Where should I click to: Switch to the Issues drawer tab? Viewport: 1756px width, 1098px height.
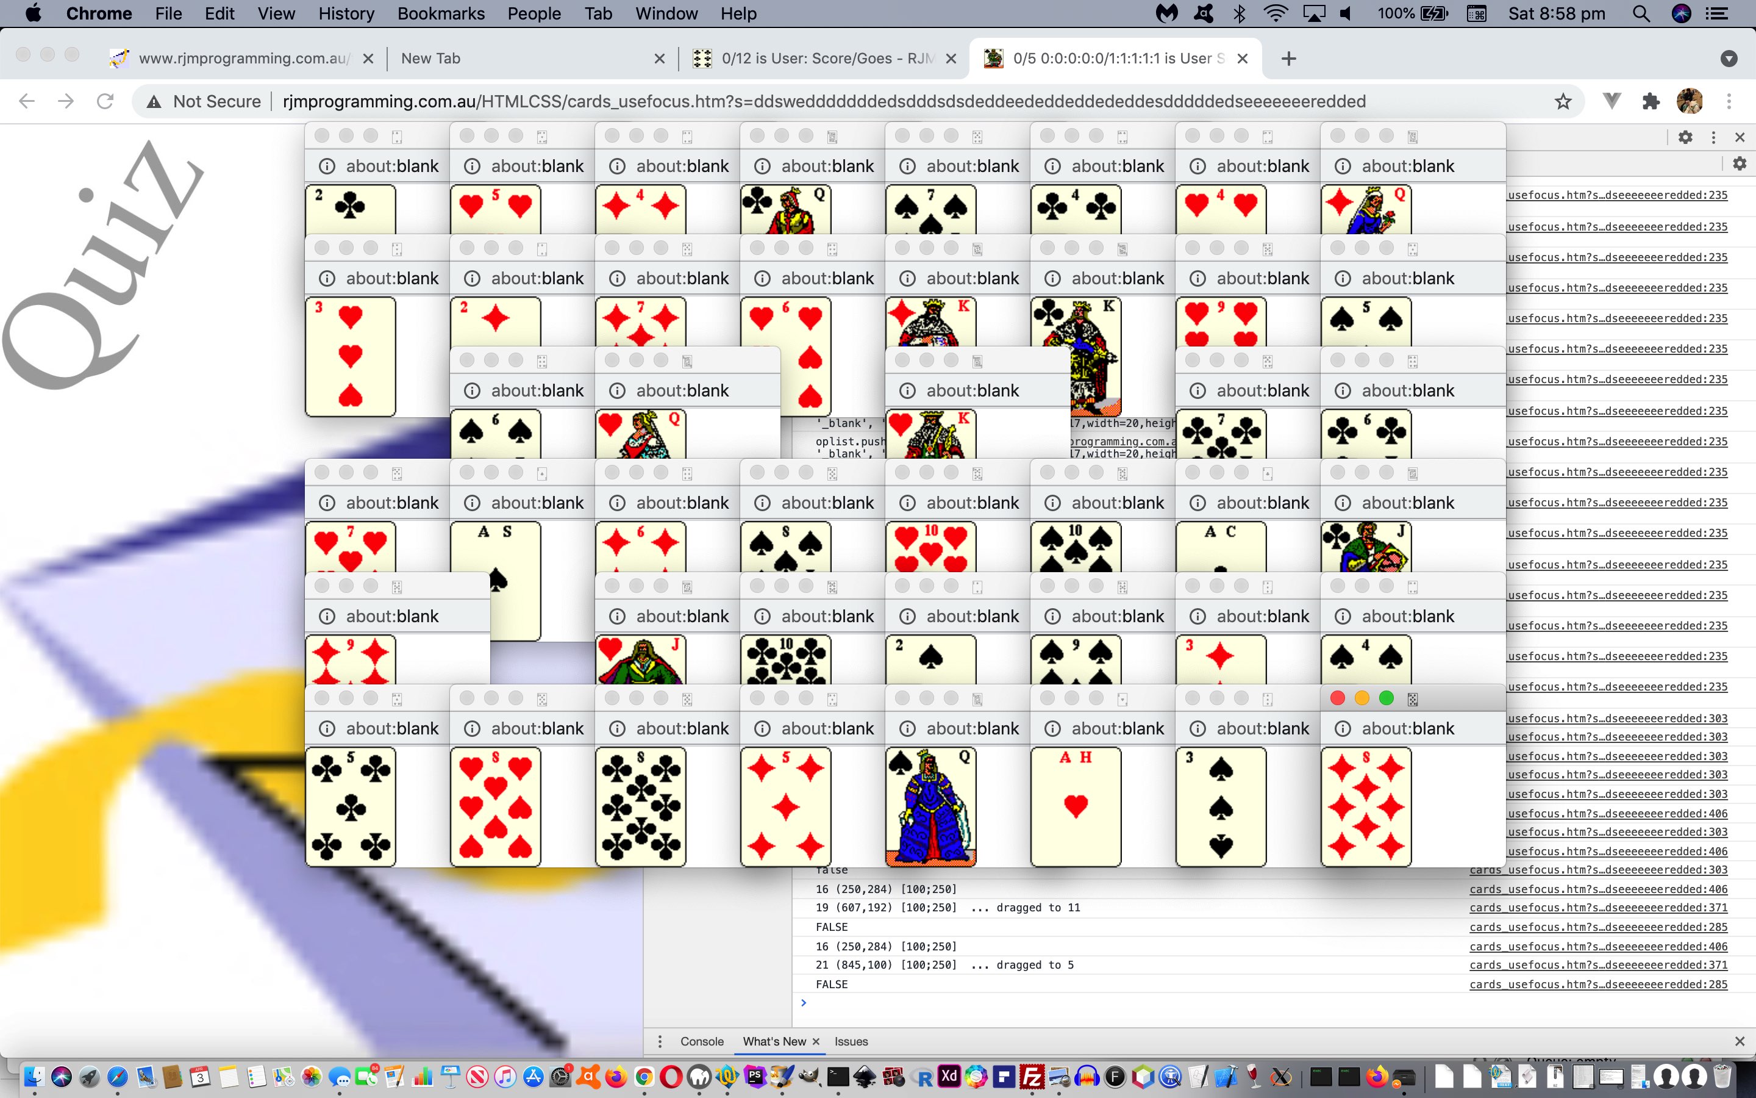tap(851, 1041)
